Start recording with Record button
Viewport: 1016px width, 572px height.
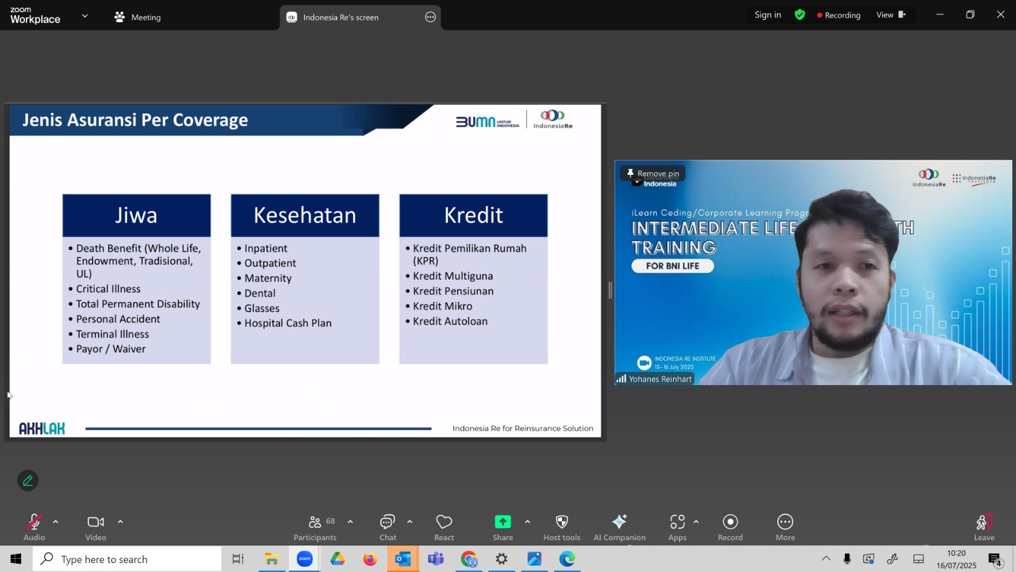(x=730, y=528)
